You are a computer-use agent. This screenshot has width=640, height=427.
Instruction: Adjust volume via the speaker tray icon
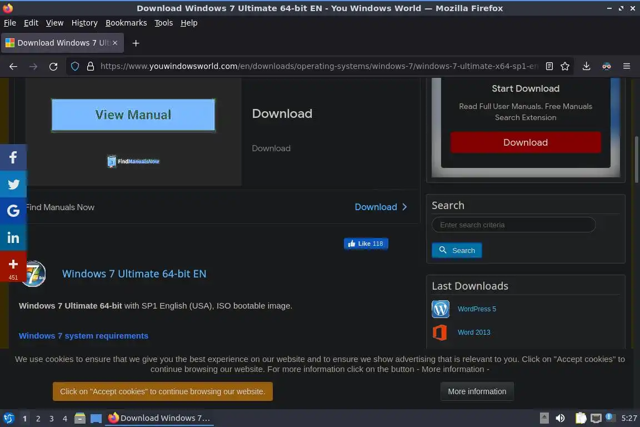tap(561, 418)
